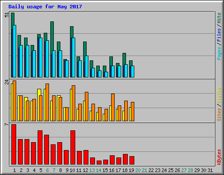
Task: Click the orange Sites bar for day 6
Action: [47, 102]
